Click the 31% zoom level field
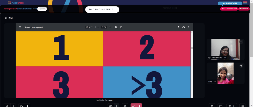 click(x=104, y=27)
